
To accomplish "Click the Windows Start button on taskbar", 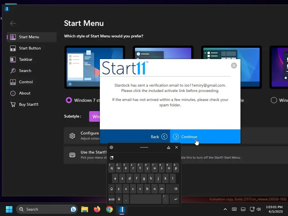I will [x=9, y=209].
